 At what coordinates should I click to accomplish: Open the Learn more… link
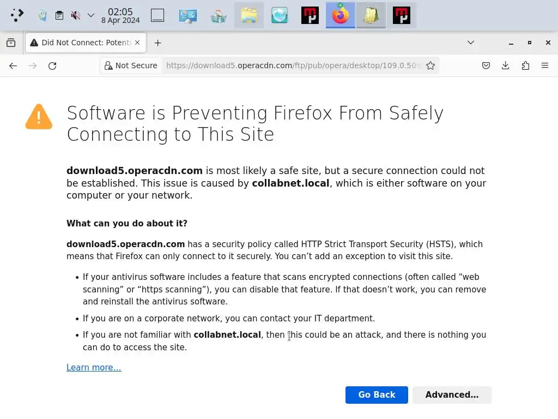point(94,368)
